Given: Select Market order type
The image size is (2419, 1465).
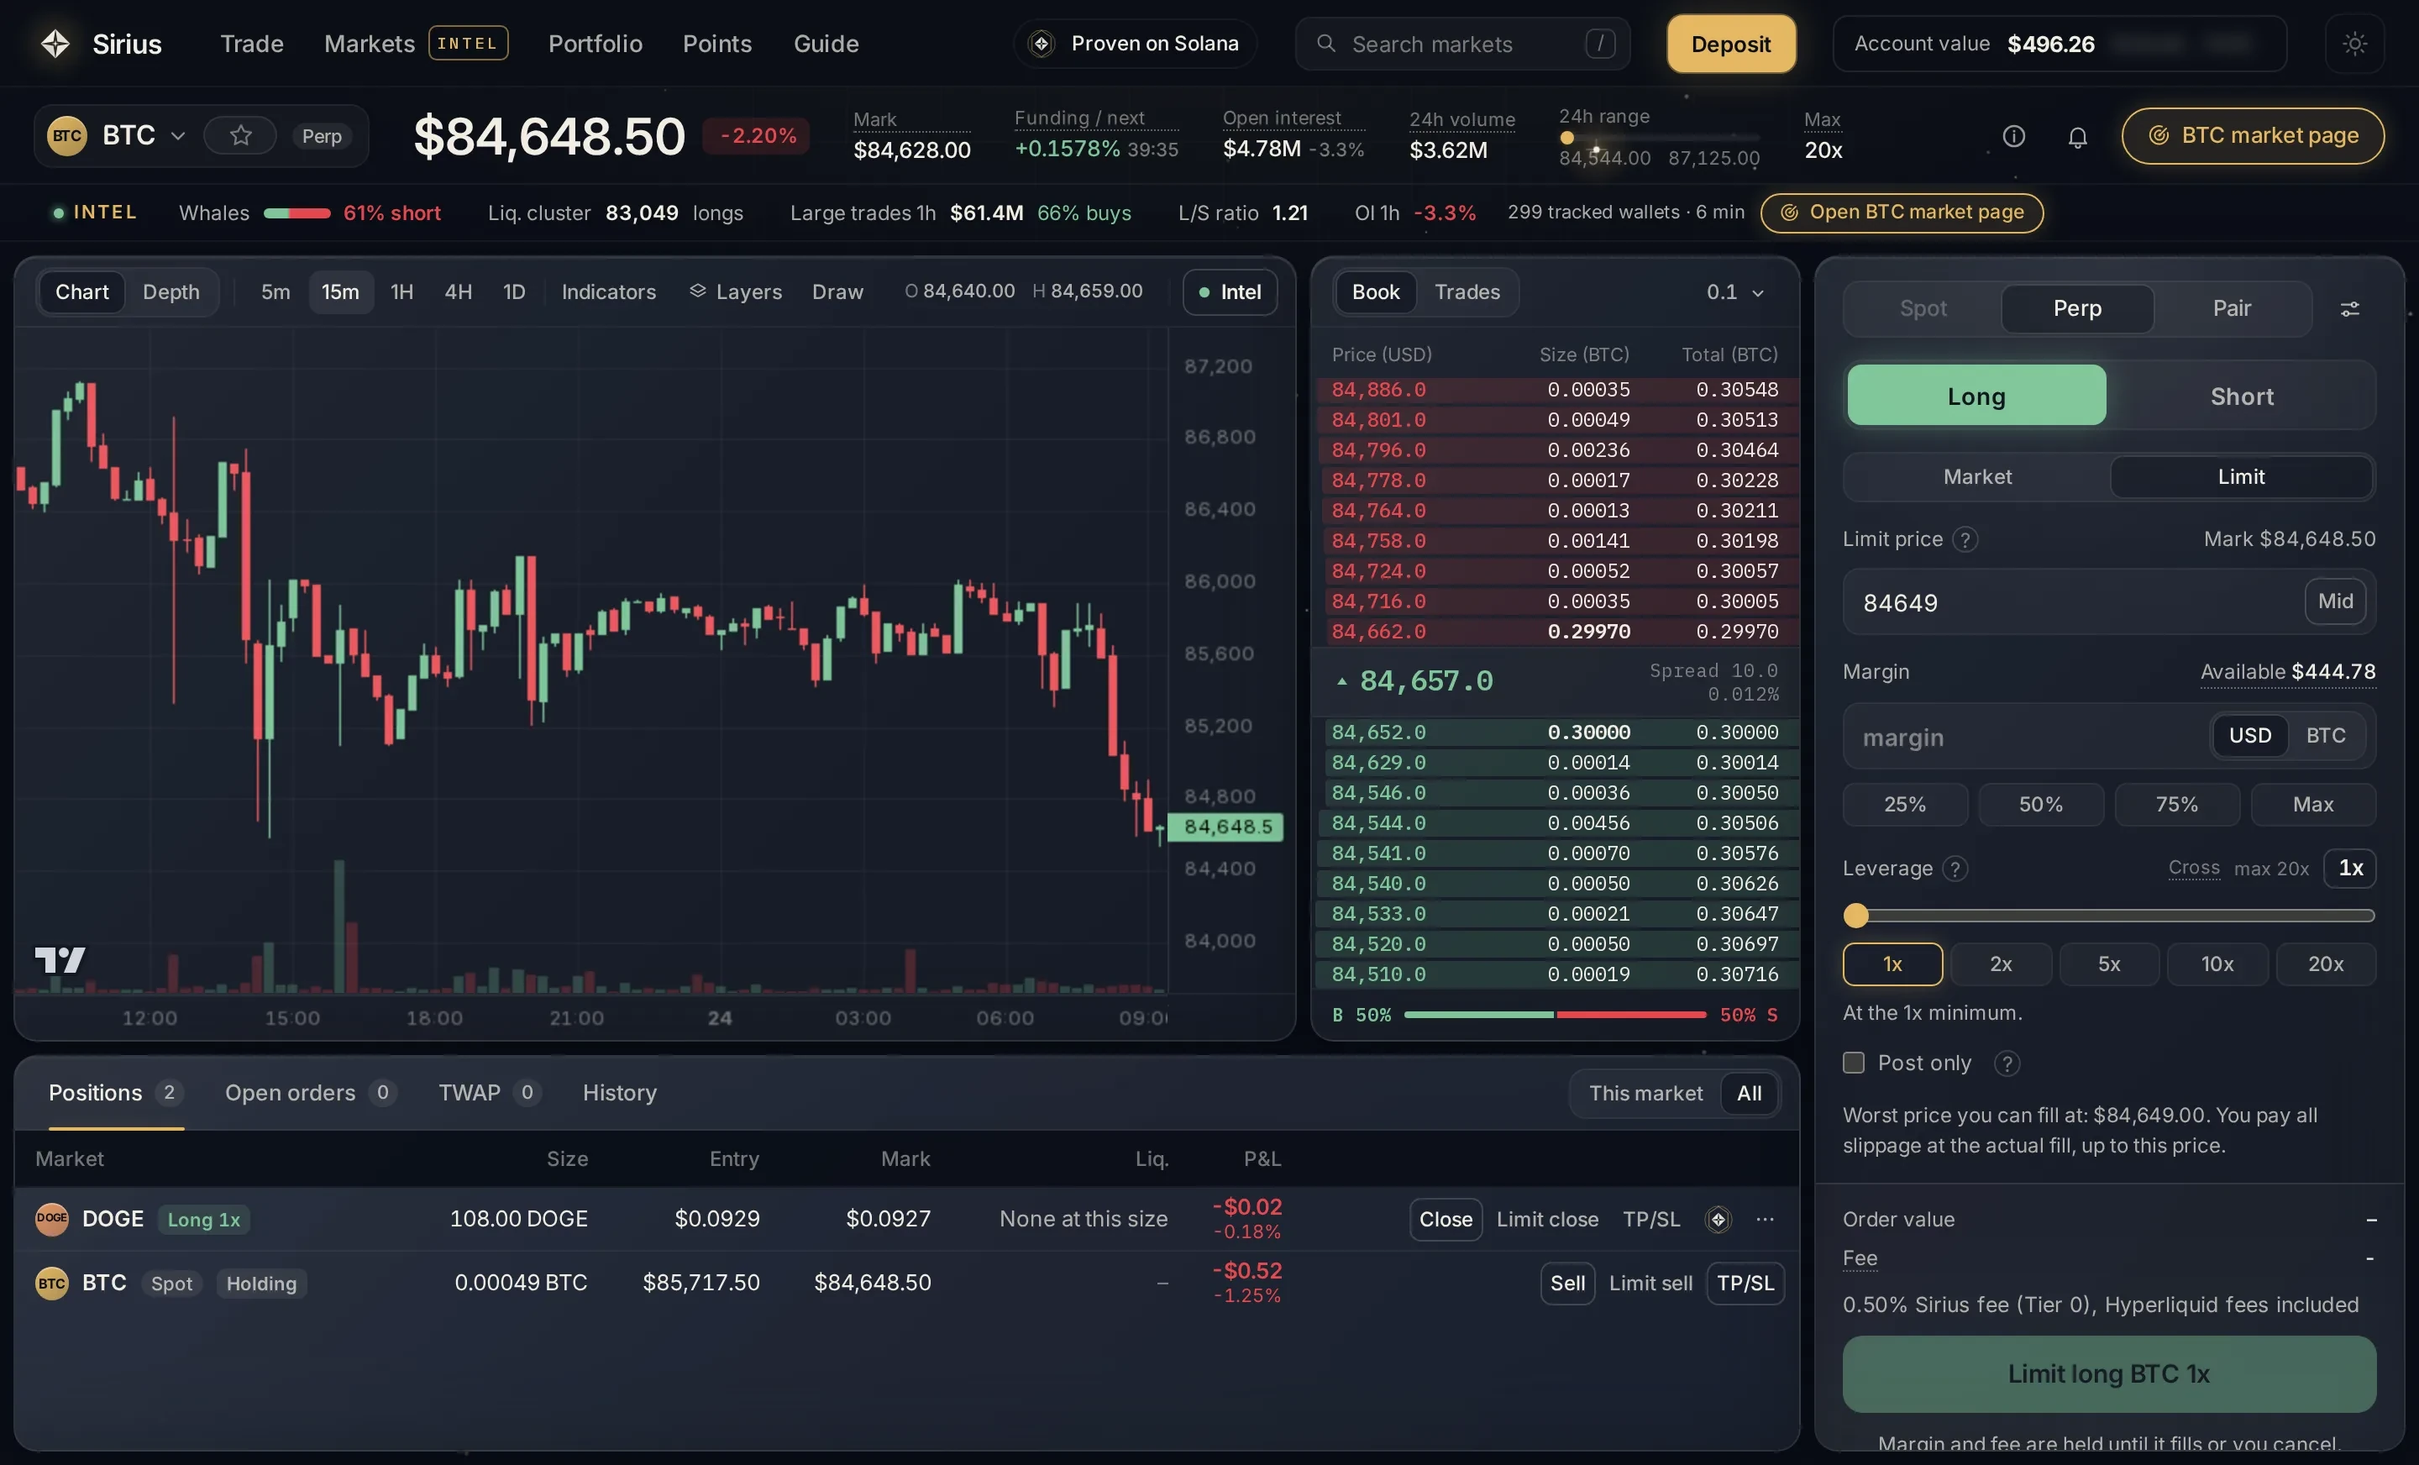Looking at the screenshot, I should (1977, 476).
